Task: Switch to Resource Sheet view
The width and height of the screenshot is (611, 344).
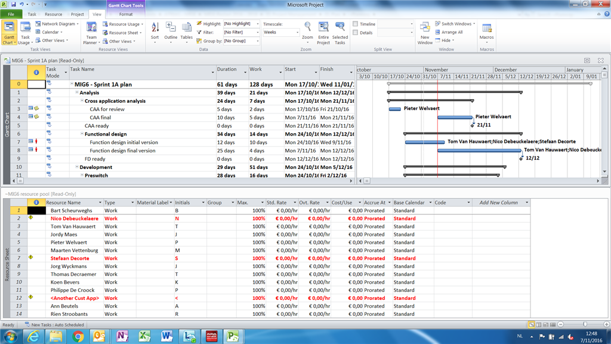Action: (x=122, y=33)
